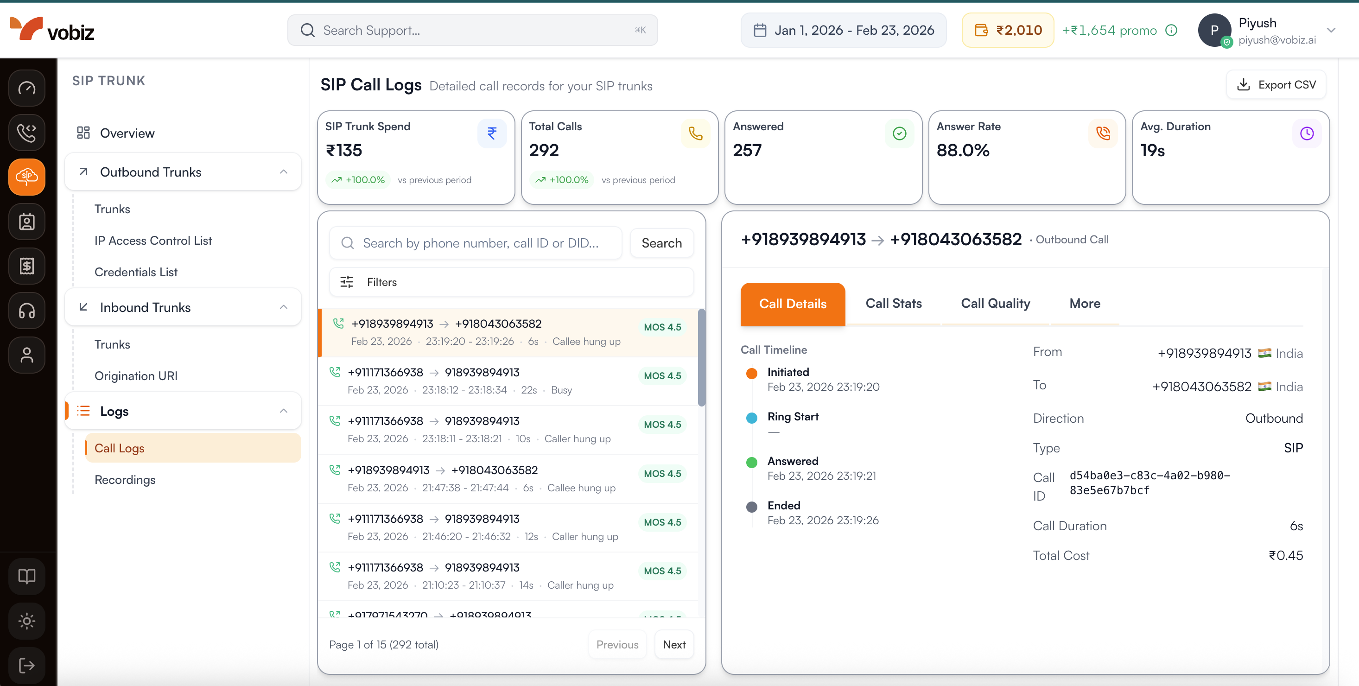
Task: Select the headphones support icon in sidebar
Action: pos(26,311)
